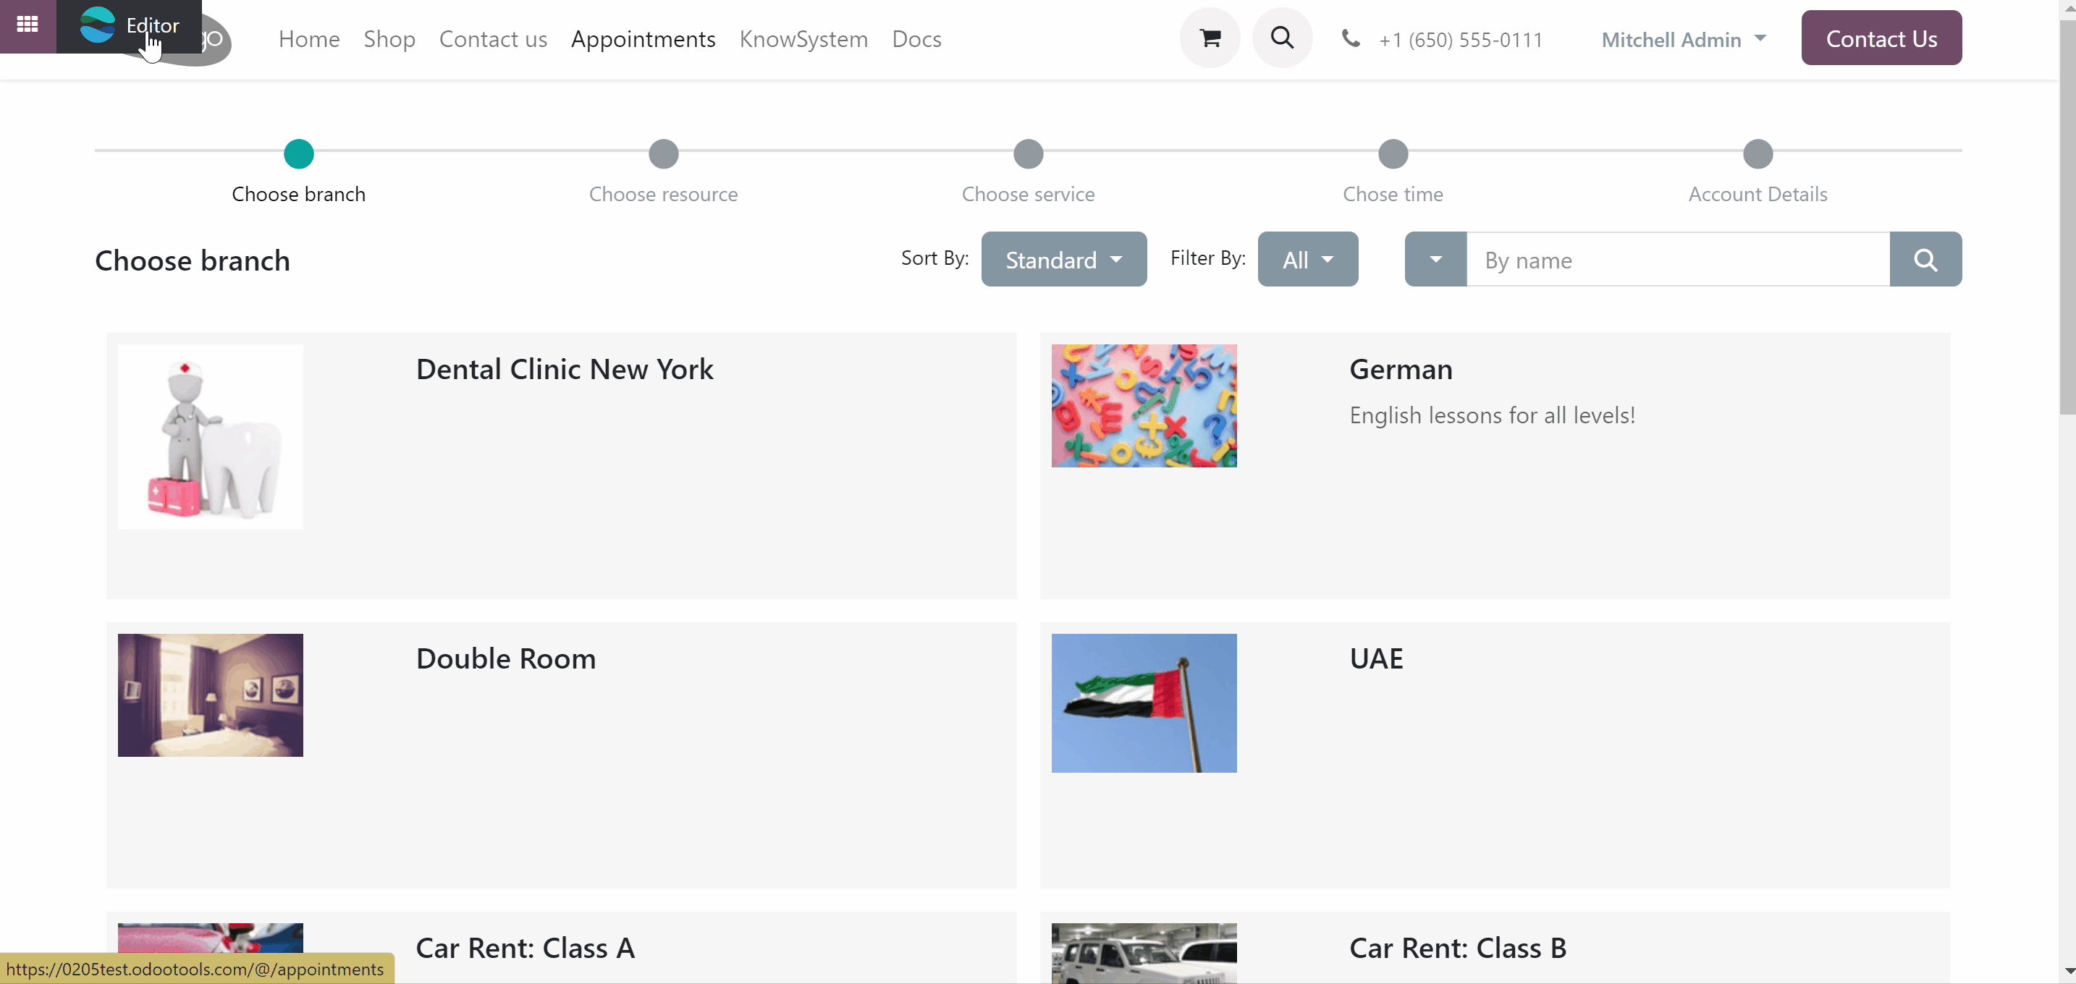Viewport: 2076px width, 984px height.
Task: Open the UAE flag thumbnail
Action: [1144, 703]
